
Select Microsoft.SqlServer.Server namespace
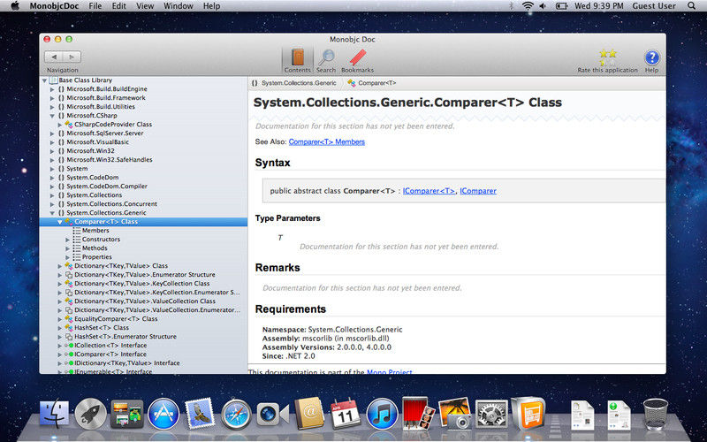click(x=105, y=133)
